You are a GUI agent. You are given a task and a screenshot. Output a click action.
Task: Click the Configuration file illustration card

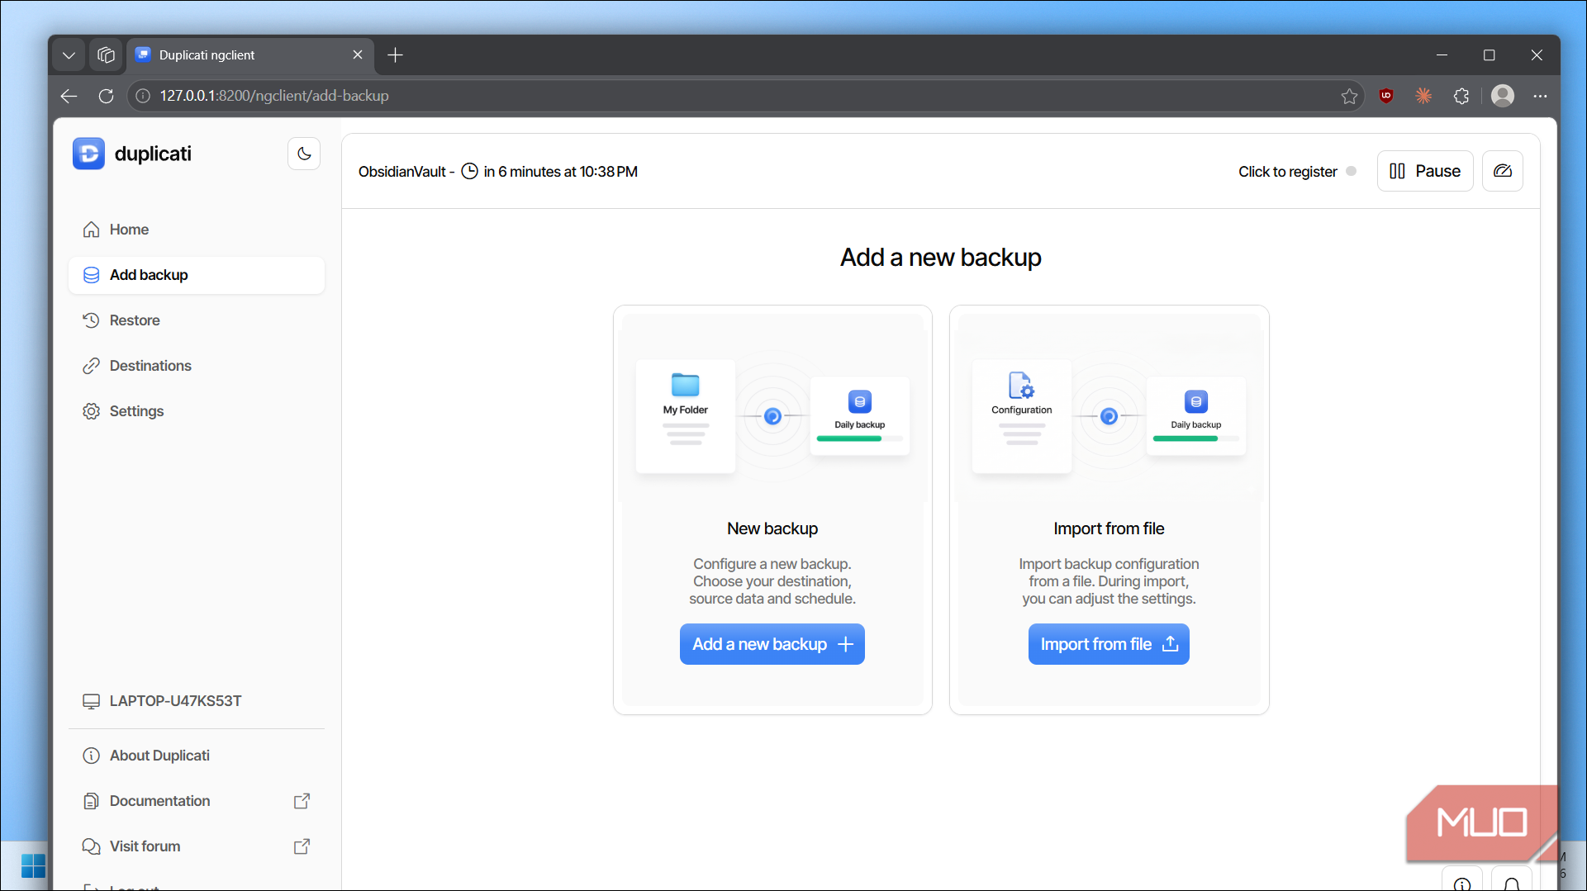[1022, 416]
